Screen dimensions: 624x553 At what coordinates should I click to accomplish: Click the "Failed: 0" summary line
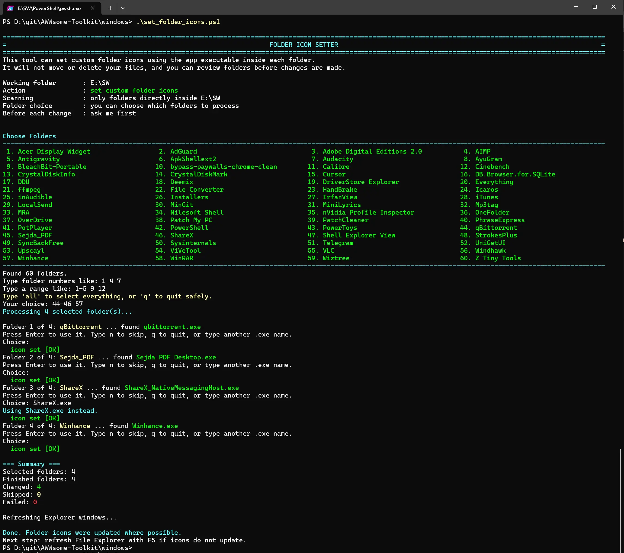(20, 503)
